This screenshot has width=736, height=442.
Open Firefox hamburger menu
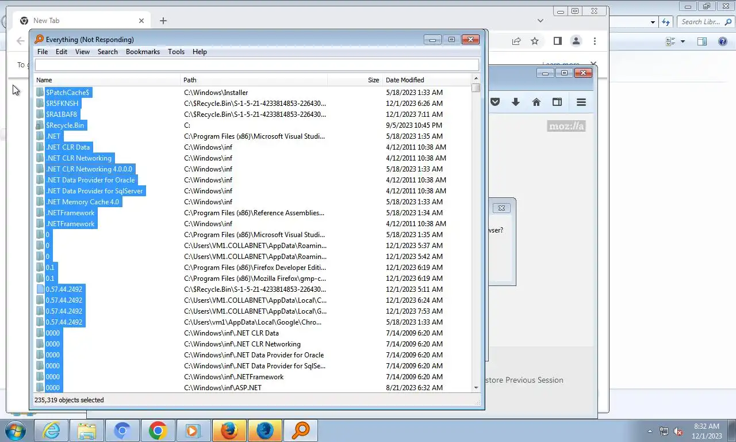(581, 102)
